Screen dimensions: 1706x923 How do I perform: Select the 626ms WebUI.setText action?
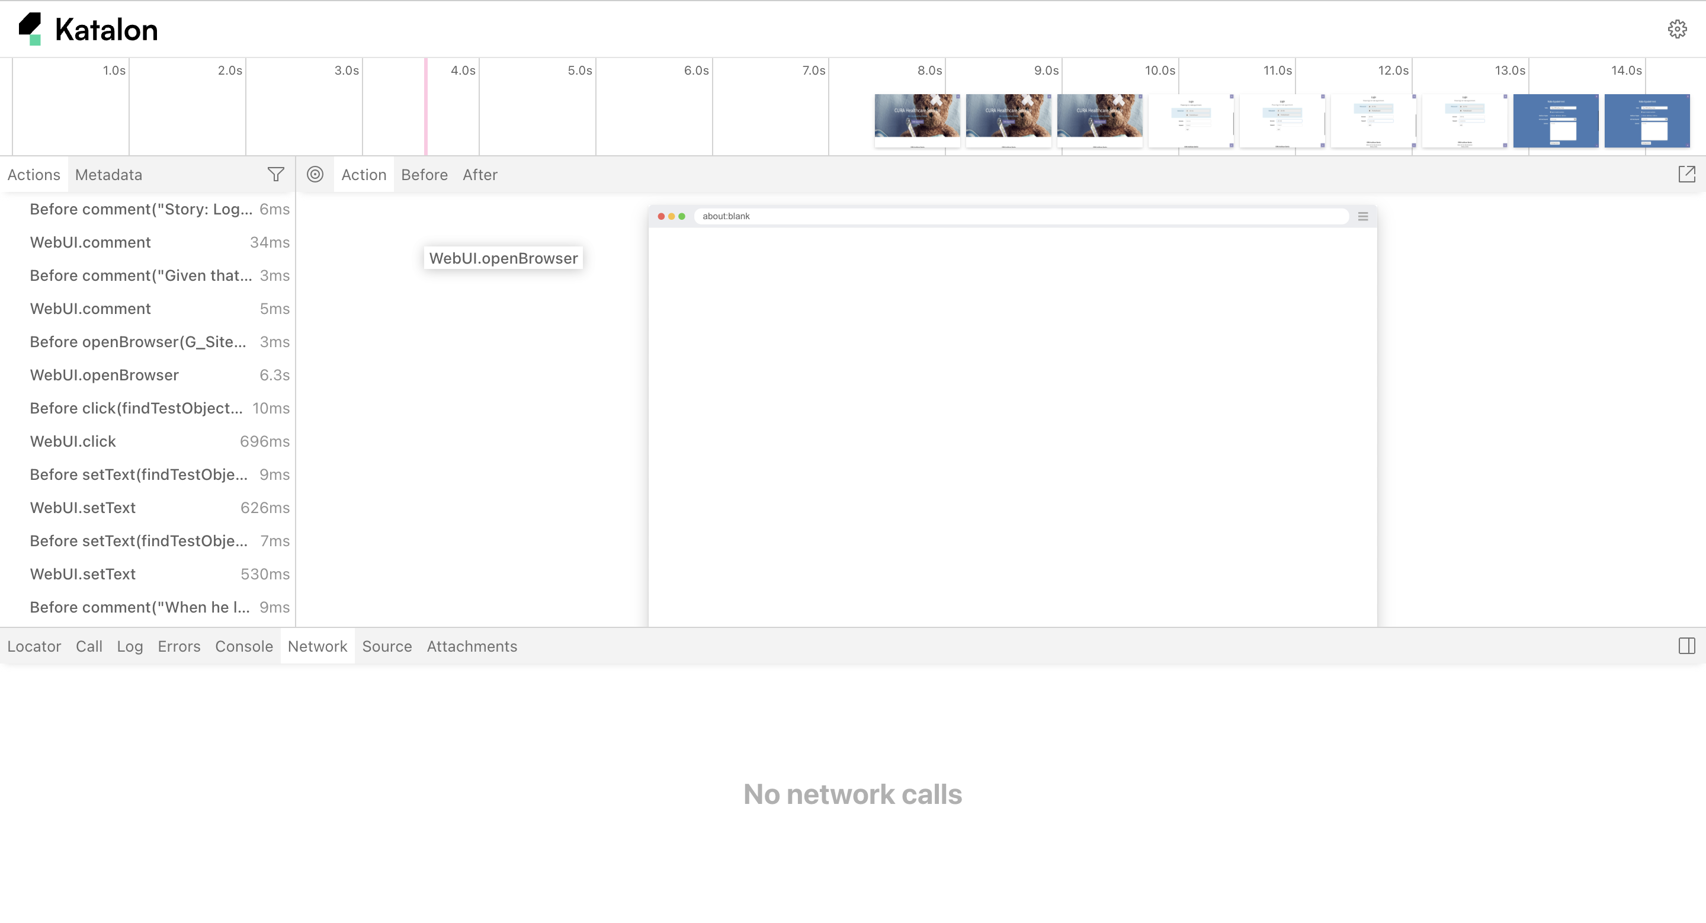(83, 508)
